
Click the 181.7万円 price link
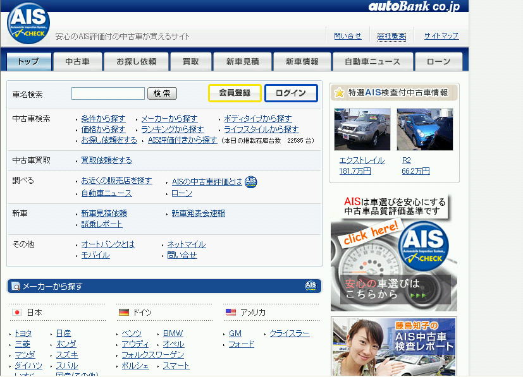[x=355, y=171]
